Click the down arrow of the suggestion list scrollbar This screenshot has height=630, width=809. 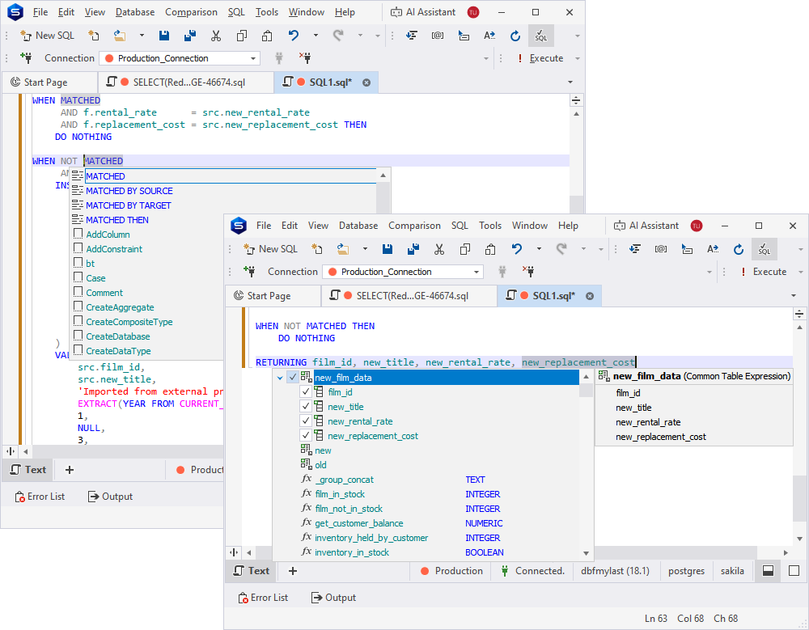[x=587, y=554]
